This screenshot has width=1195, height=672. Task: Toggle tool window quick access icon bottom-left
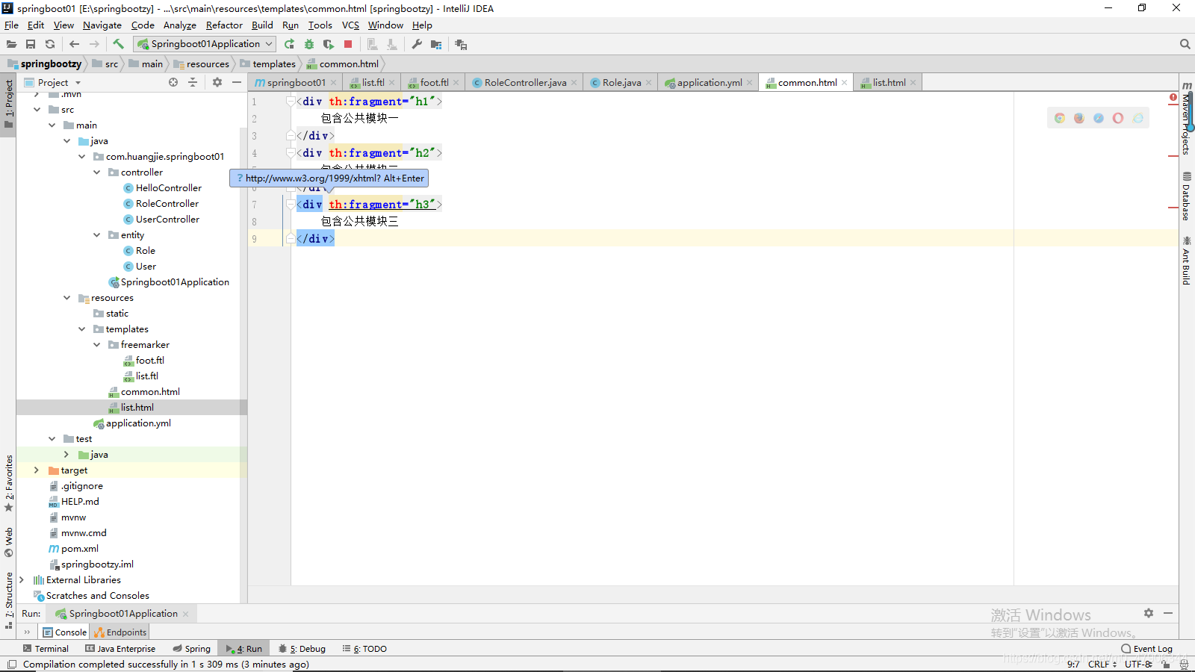click(11, 665)
